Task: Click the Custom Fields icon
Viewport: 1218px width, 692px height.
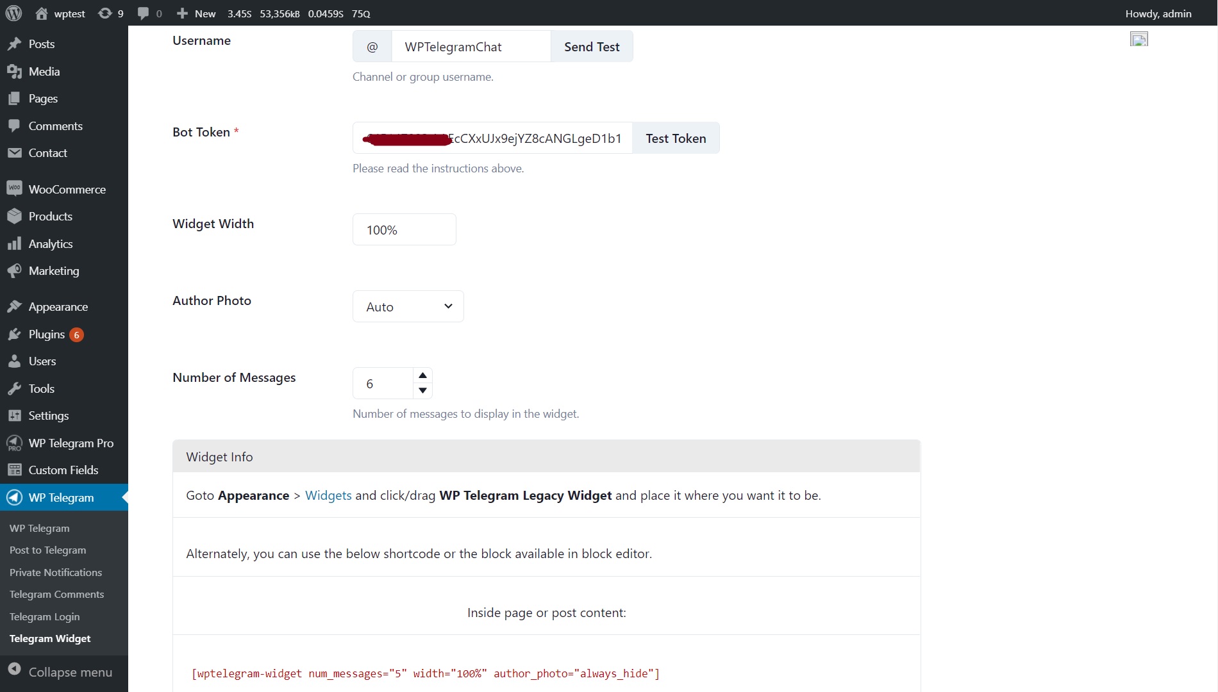Action: coord(14,470)
